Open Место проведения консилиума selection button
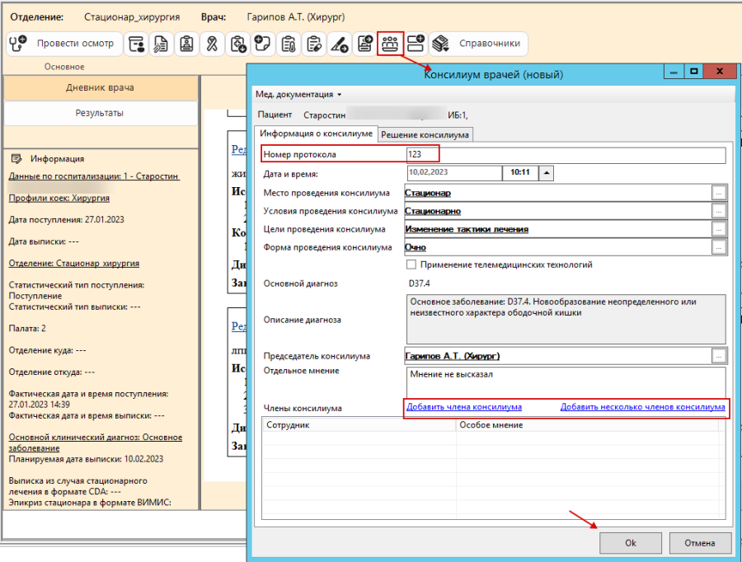 719,193
